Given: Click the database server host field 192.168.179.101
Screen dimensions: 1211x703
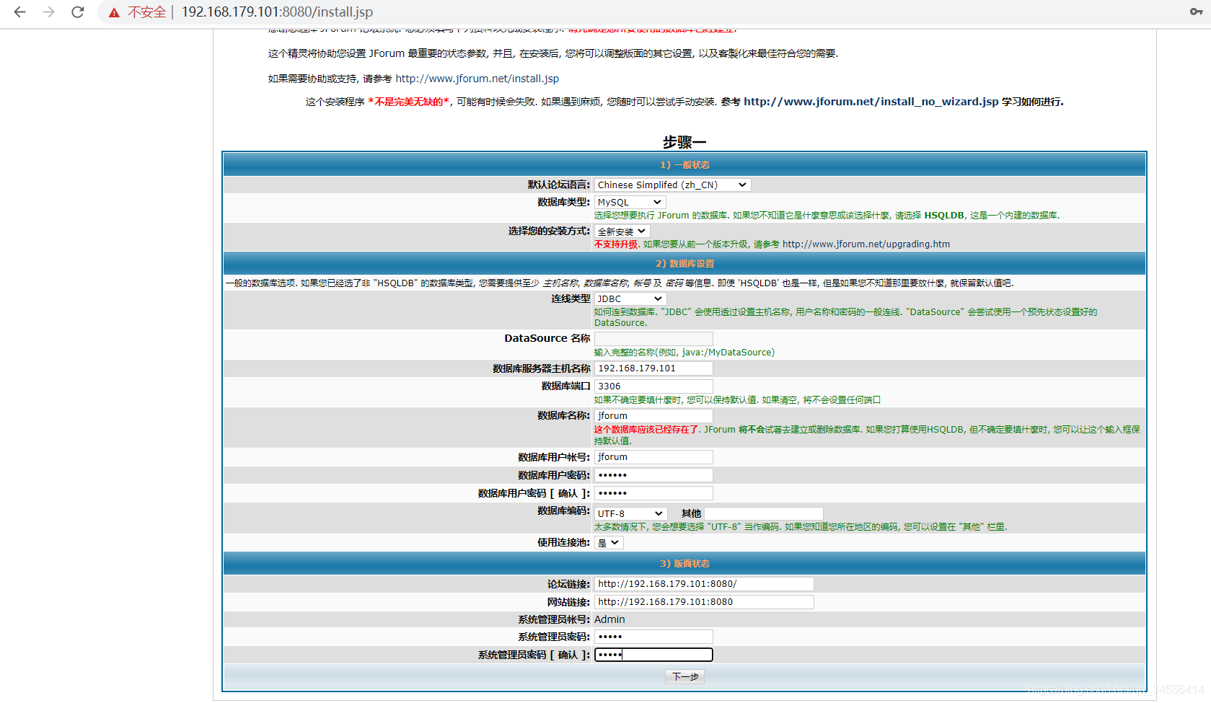Looking at the screenshot, I should (x=653, y=368).
